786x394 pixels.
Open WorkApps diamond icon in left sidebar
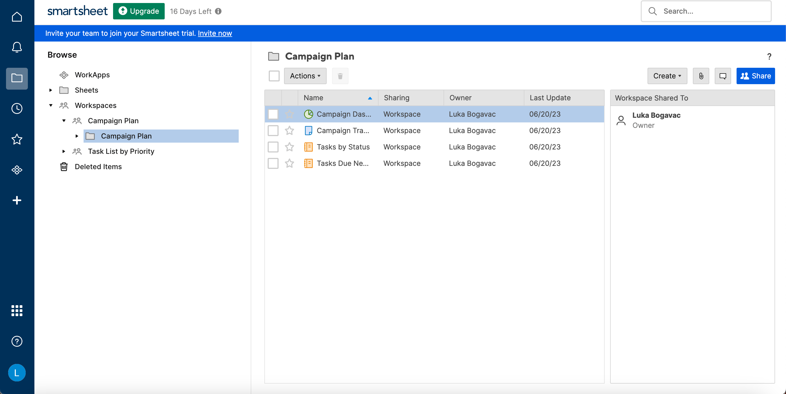(x=17, y=170)
